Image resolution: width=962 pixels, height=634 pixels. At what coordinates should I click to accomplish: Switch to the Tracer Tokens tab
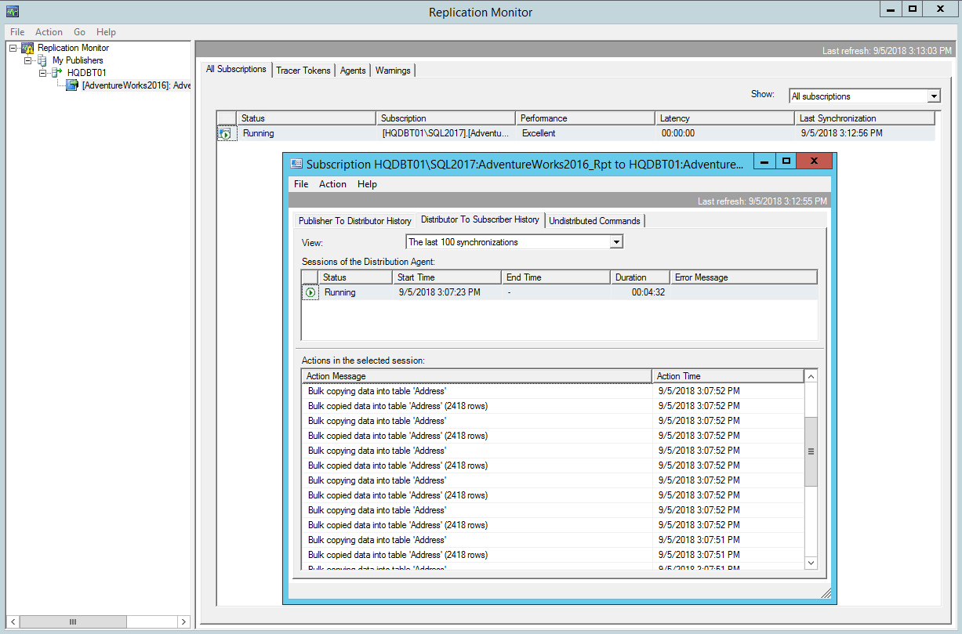tap(303, 69)
